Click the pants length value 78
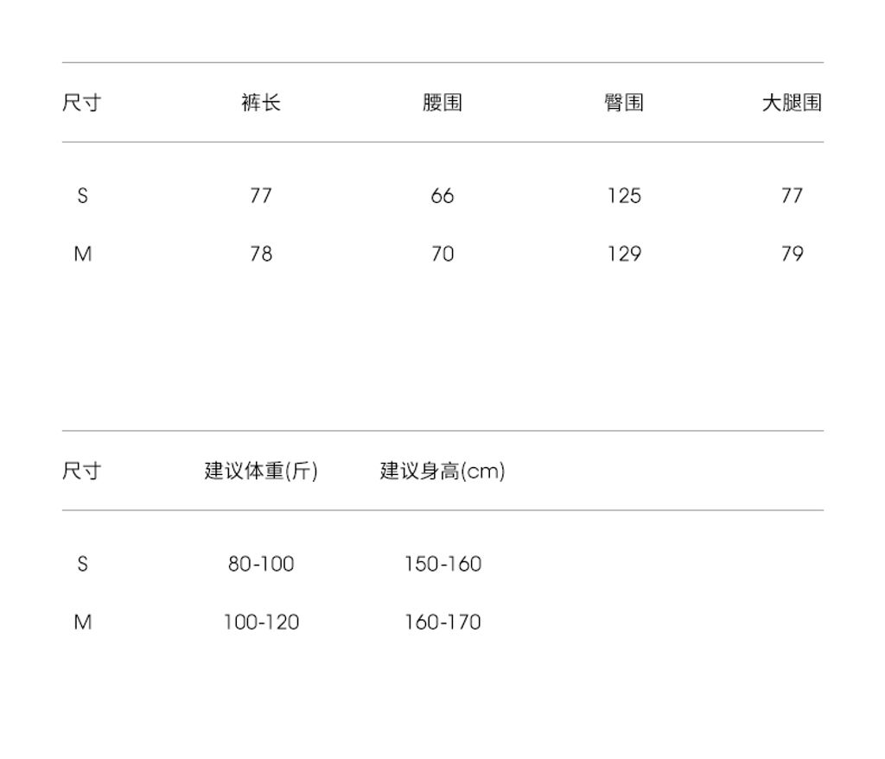 (261, 254)
